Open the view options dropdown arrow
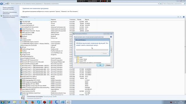186x104 pixels. 181,17
